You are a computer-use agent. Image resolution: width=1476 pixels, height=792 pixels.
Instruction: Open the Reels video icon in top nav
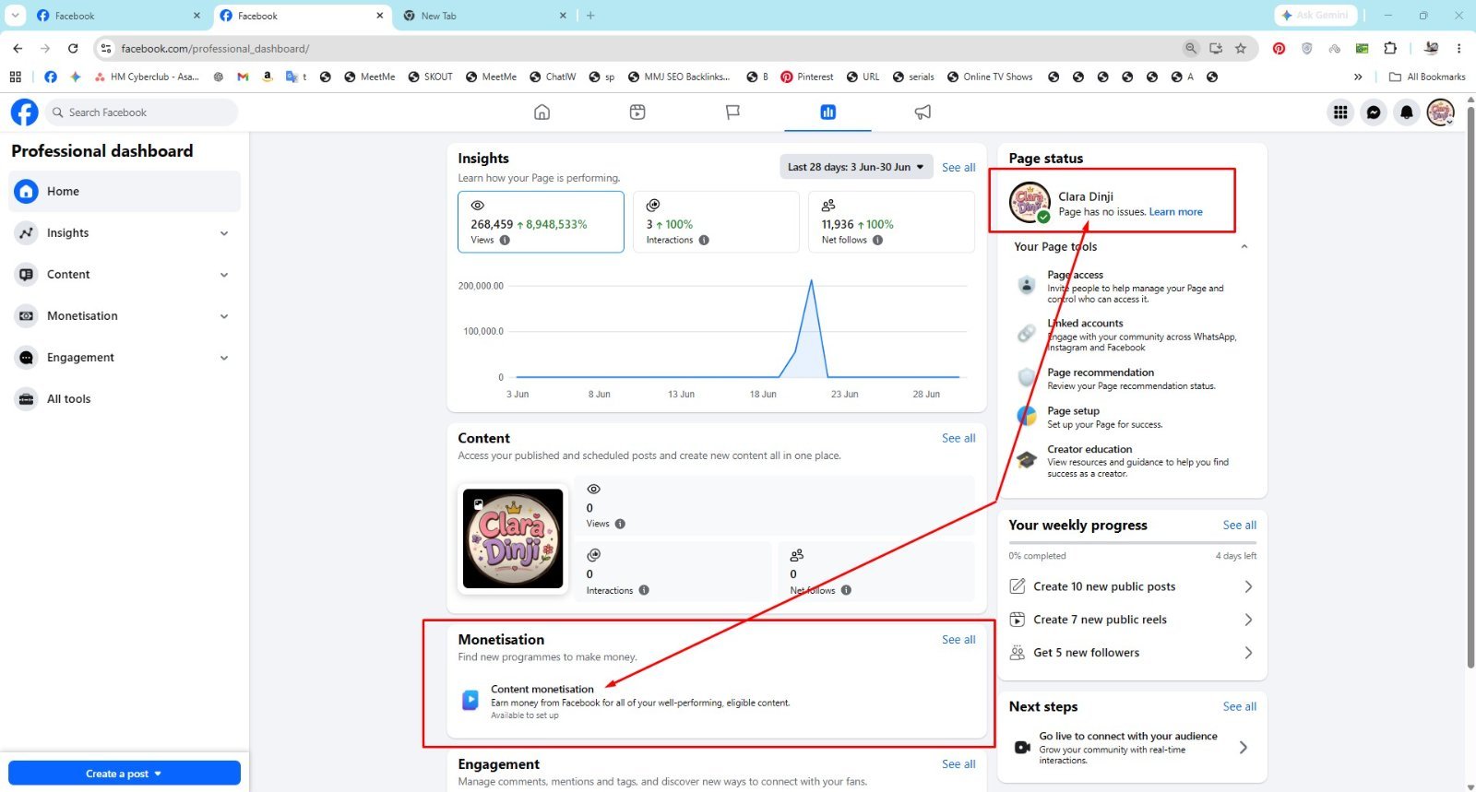(x=637, y=112)
